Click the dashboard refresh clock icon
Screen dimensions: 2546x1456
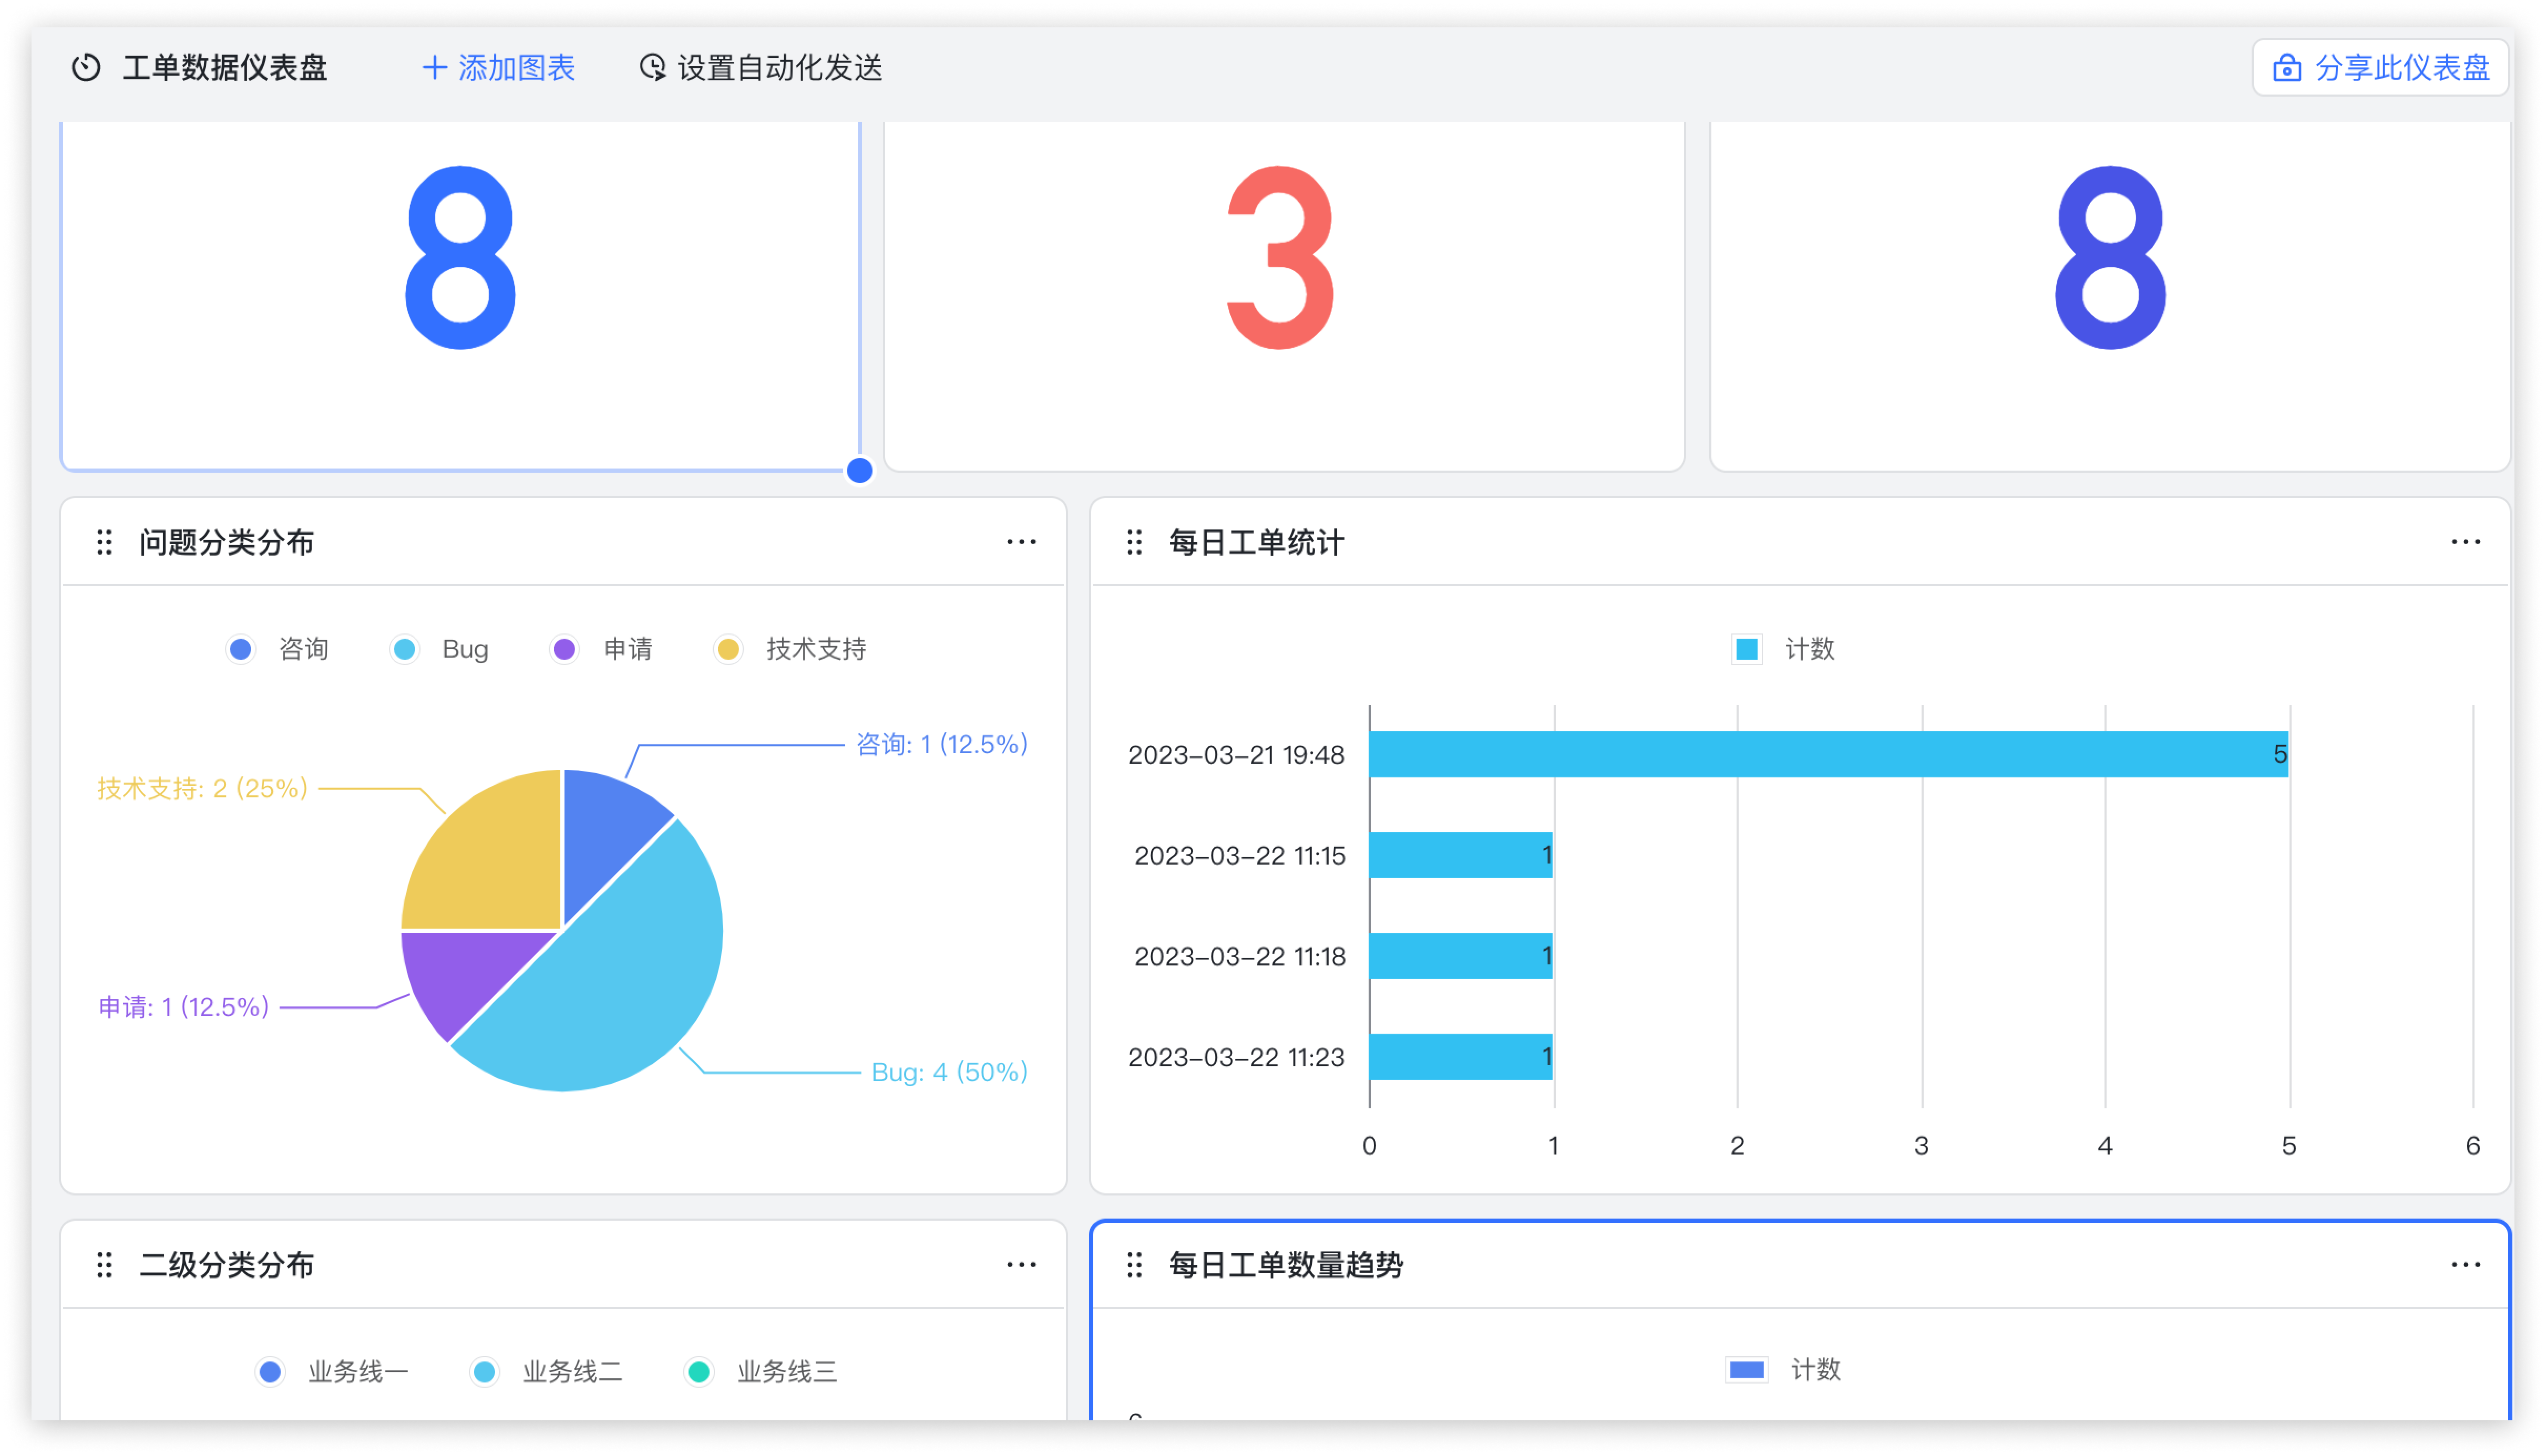[x=86, y=68]
